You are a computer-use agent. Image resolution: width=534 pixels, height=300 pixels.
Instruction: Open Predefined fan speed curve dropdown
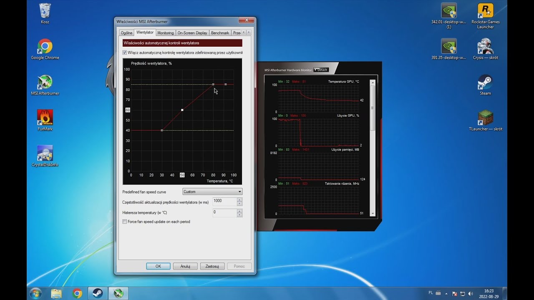point(212,192)
